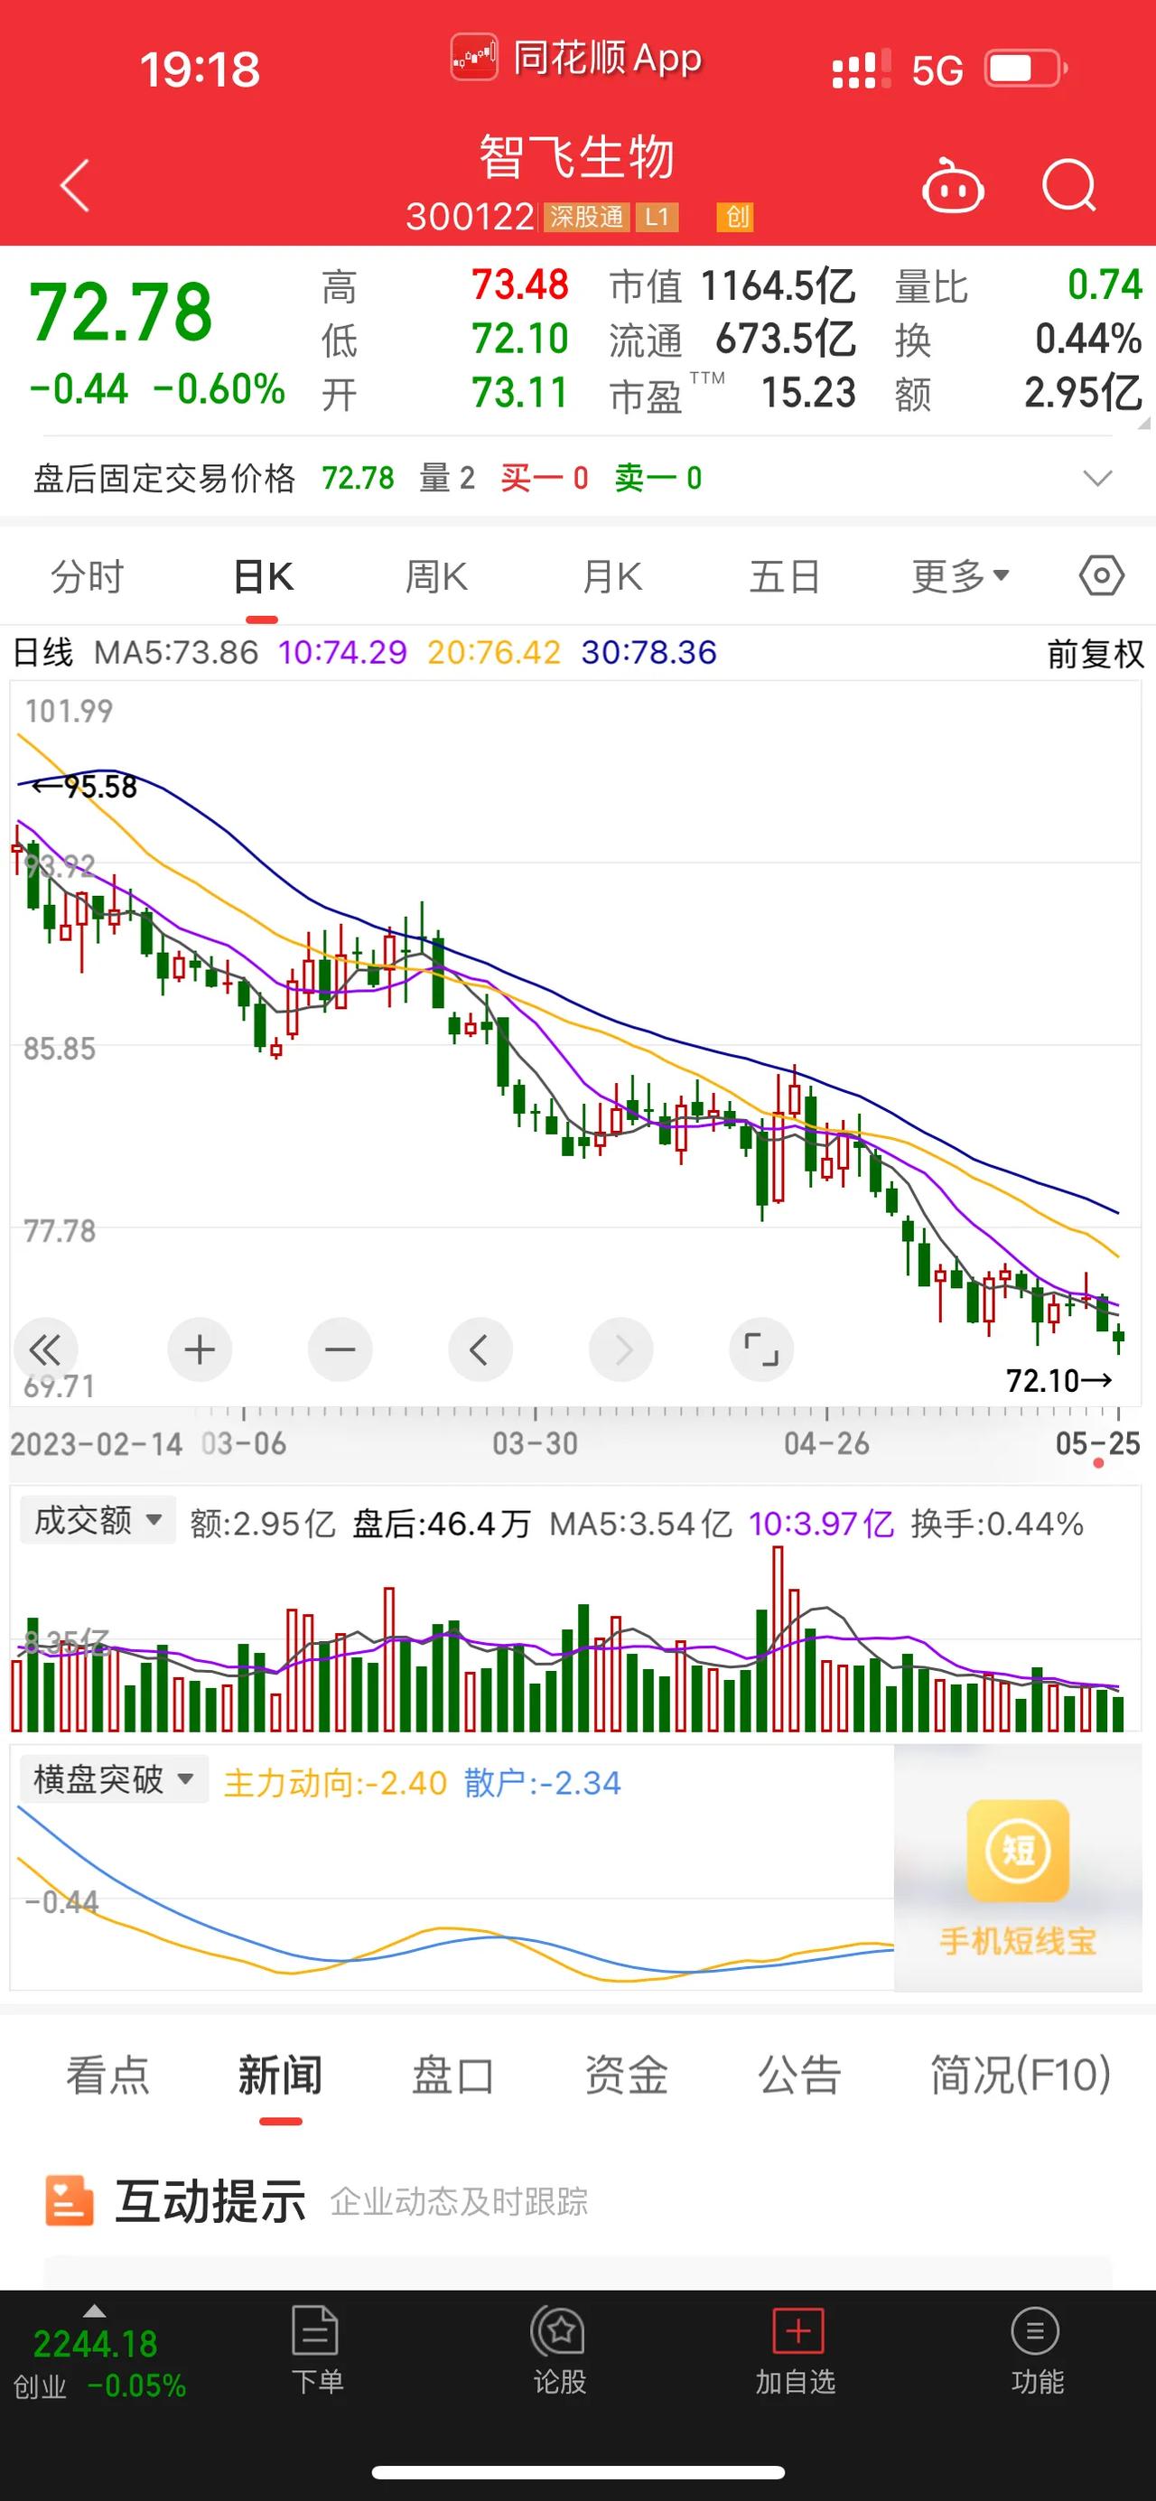Switch to 月K chart tab

[611, 577]
